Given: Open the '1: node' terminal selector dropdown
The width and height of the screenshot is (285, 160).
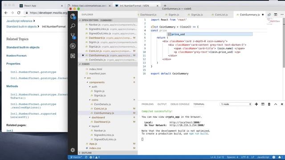Looking at the screenshot, I should click(236, 104).
